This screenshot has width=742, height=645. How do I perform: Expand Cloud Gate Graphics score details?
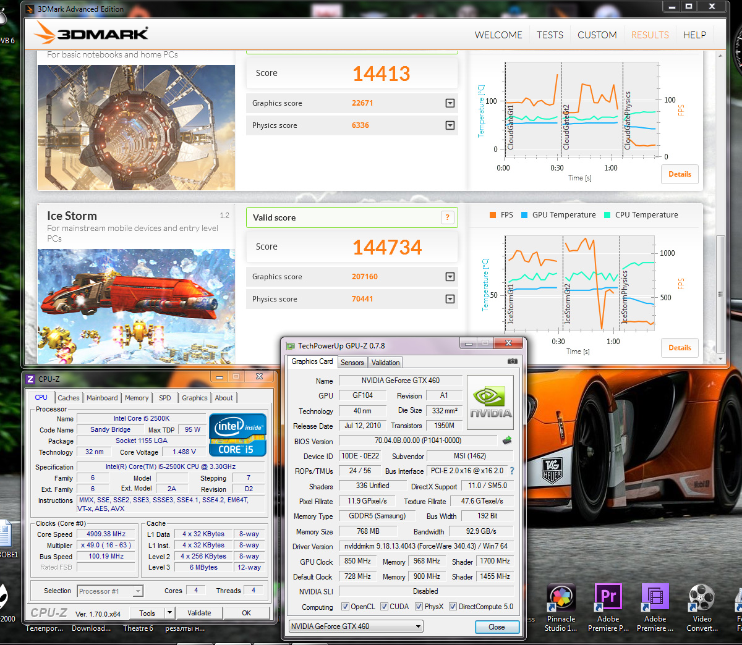(x=450, y=103)
